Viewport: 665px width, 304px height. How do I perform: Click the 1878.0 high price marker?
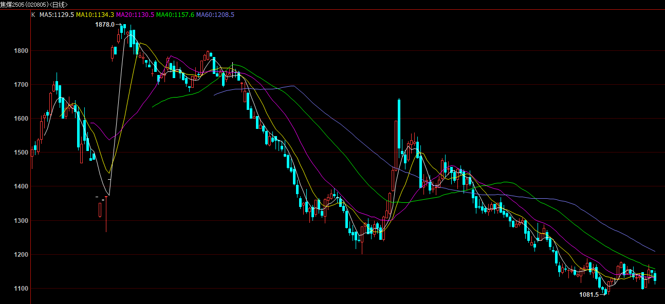105,25
